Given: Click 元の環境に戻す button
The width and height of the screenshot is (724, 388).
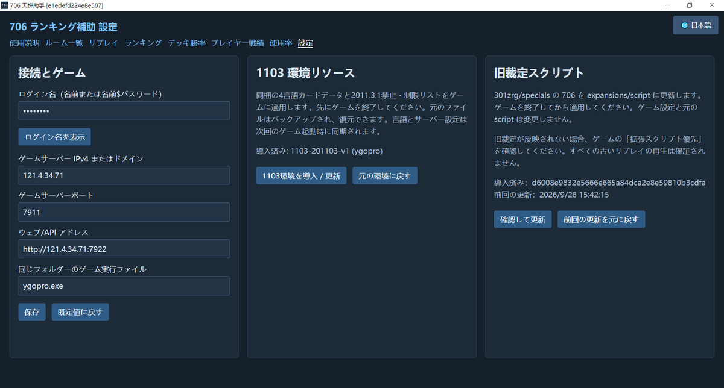Looking at the screenshot, I should pyautogui.click(x=385, y=176).
